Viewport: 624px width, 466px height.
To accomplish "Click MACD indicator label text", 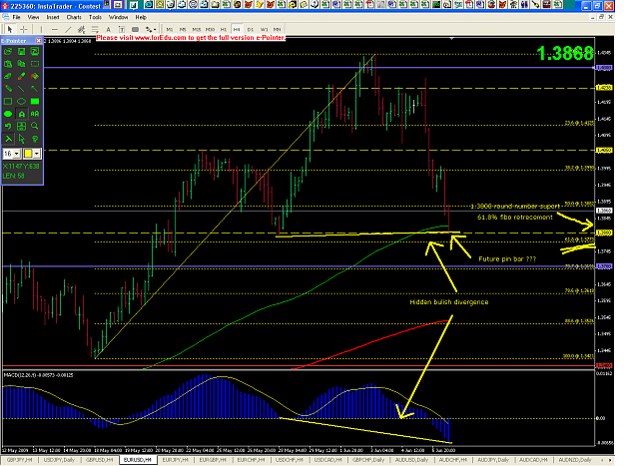I will point(38,375).
